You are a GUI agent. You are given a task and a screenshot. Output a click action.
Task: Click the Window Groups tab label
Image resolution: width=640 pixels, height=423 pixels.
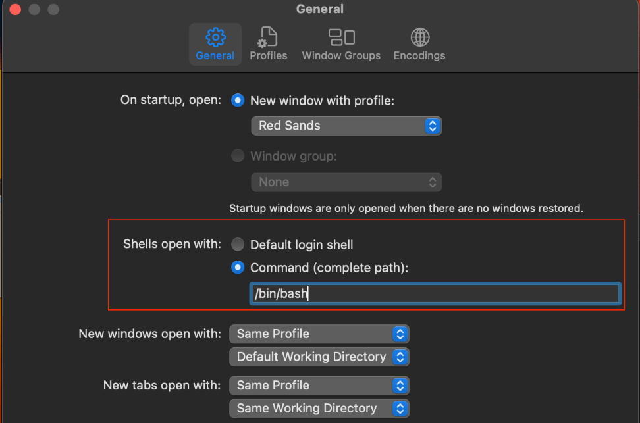[x=341, y=55]
